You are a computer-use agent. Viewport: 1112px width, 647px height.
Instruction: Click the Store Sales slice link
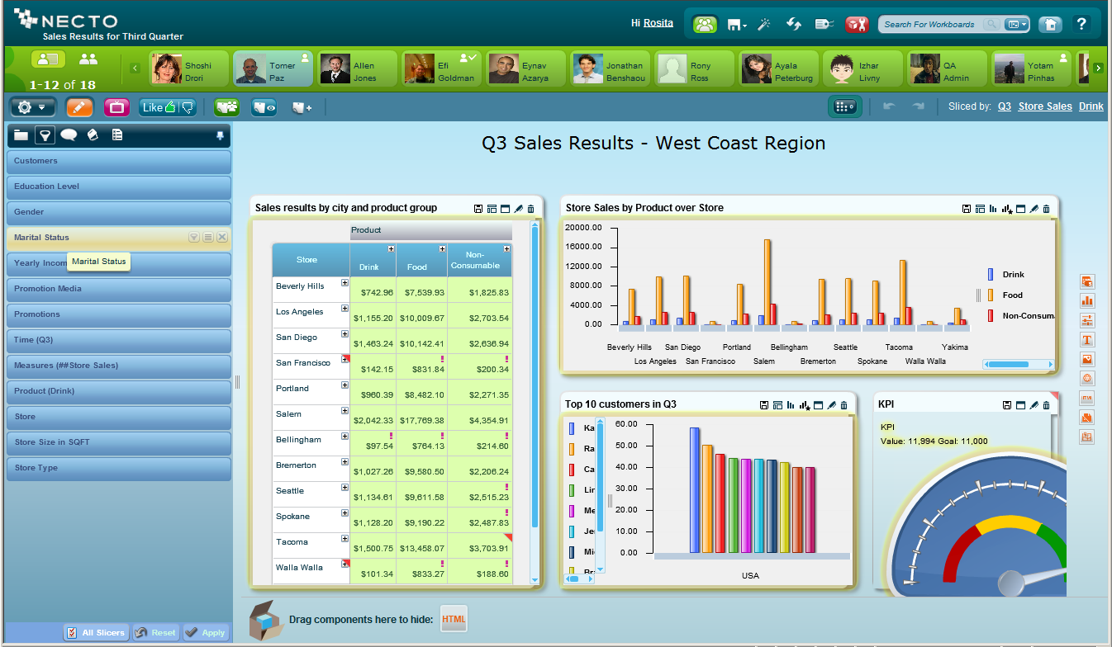tap(1045, 106)
